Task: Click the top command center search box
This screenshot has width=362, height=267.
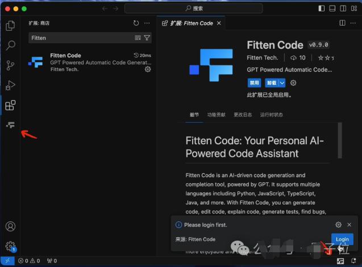Action: tap(193, 9)
